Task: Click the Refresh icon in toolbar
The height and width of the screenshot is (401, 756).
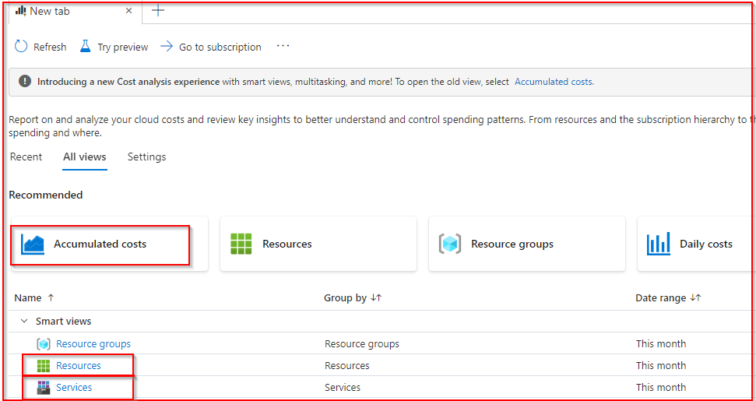Action: (x=21, y=47)
